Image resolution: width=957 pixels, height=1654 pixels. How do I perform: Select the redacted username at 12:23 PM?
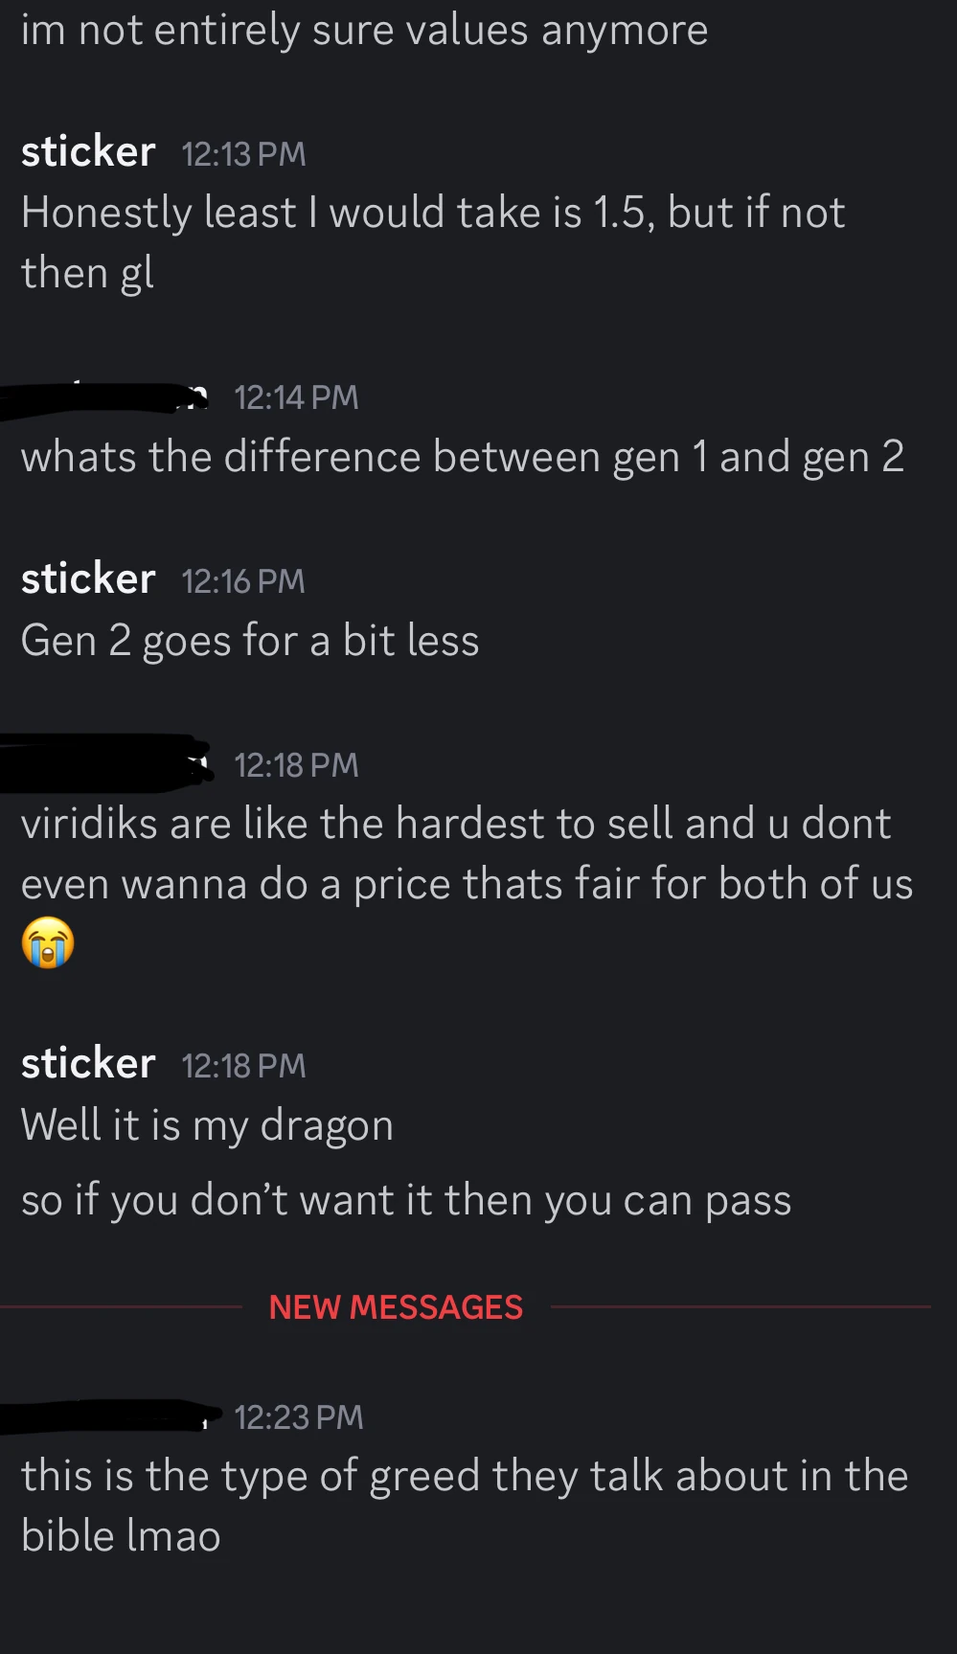[110, 1416]
